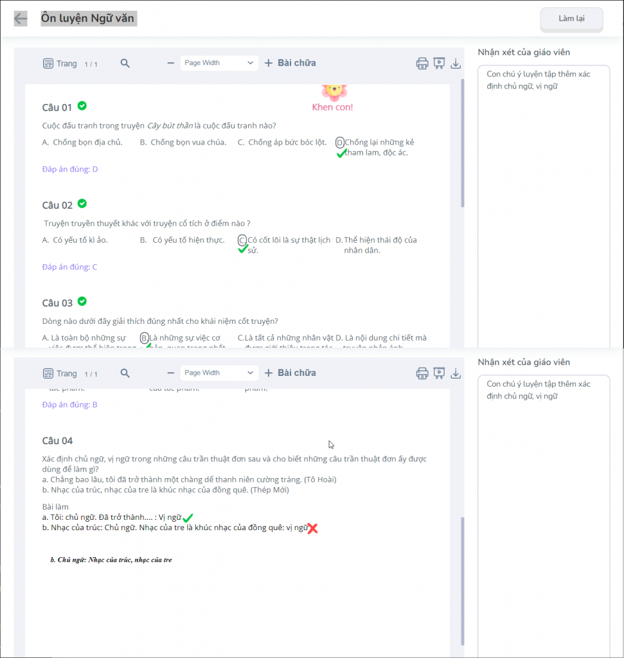This screenshot has width=624, height=658.
Task: Click the text Đáp án đúng: D
Action: pos(70,169)
